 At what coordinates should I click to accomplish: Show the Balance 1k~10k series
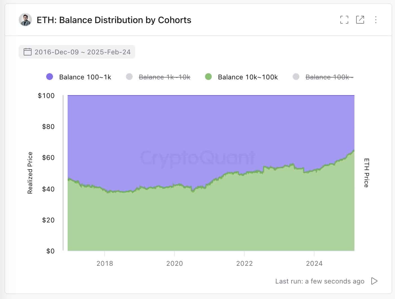[x=165, y=77]
